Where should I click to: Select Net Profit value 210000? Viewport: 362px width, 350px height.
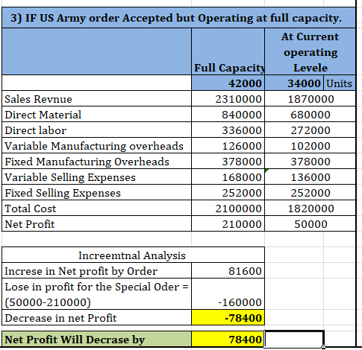pos(228,223)
